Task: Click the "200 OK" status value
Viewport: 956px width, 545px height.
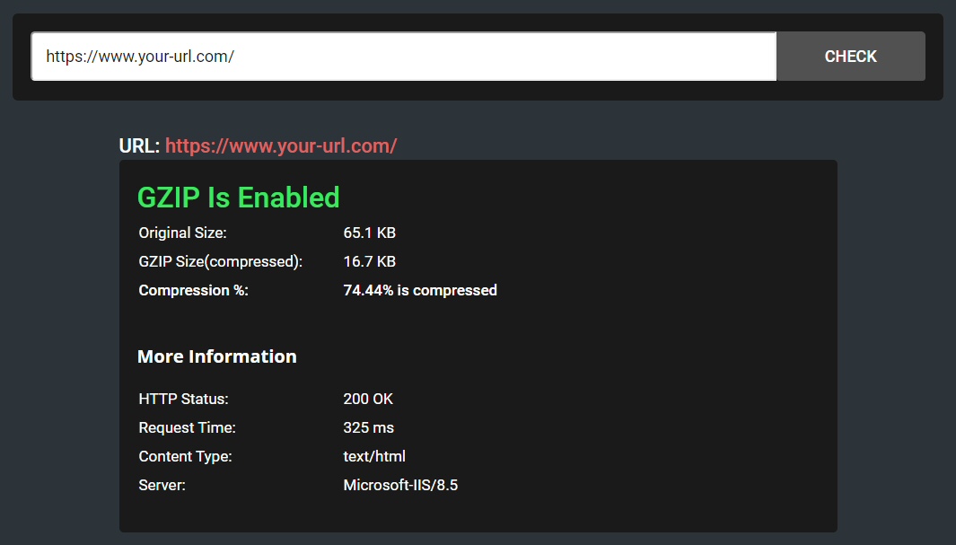Action: tap(368, 400)
